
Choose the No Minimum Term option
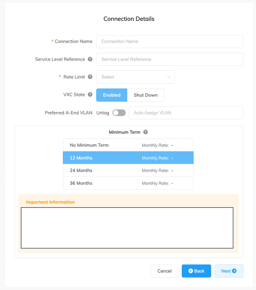coord(128,145)
